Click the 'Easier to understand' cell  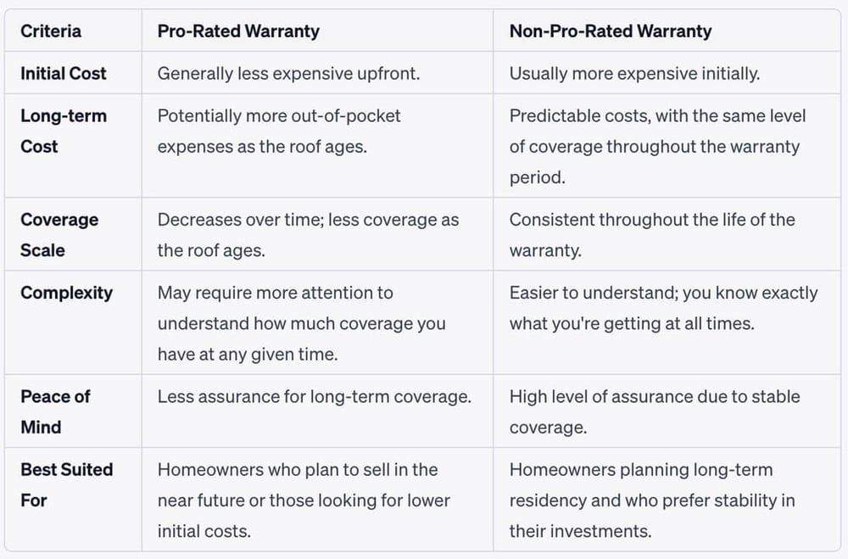pos(663,308)
